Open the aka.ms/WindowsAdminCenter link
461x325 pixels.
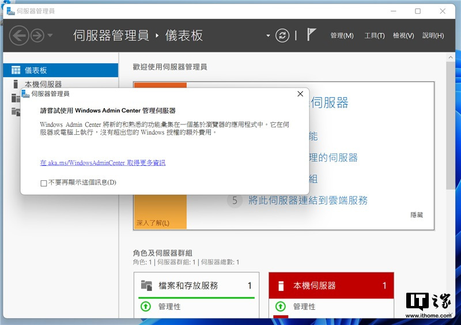pyautogui.click(x=103, y=162)
